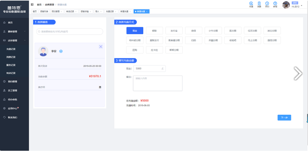The height and width of the screenshot is (152, 308).
Task: Click the customer search input field
Action: tap(70, 31)
